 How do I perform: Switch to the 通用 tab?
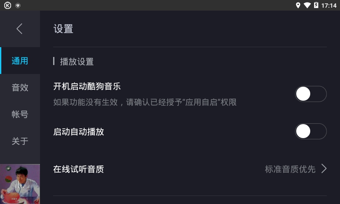[20, 61]
